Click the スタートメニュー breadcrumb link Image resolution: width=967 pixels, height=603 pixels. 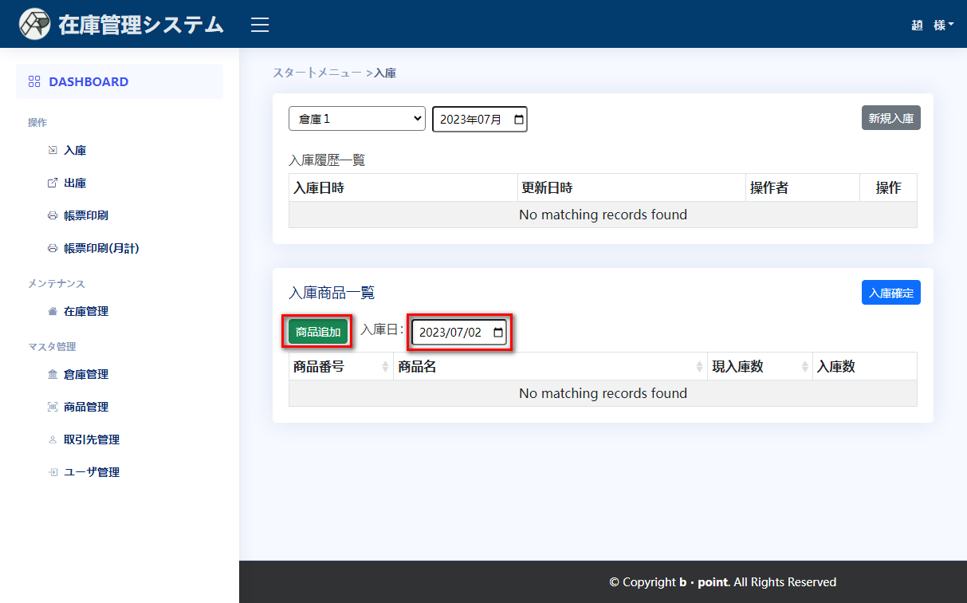[316, 73]
